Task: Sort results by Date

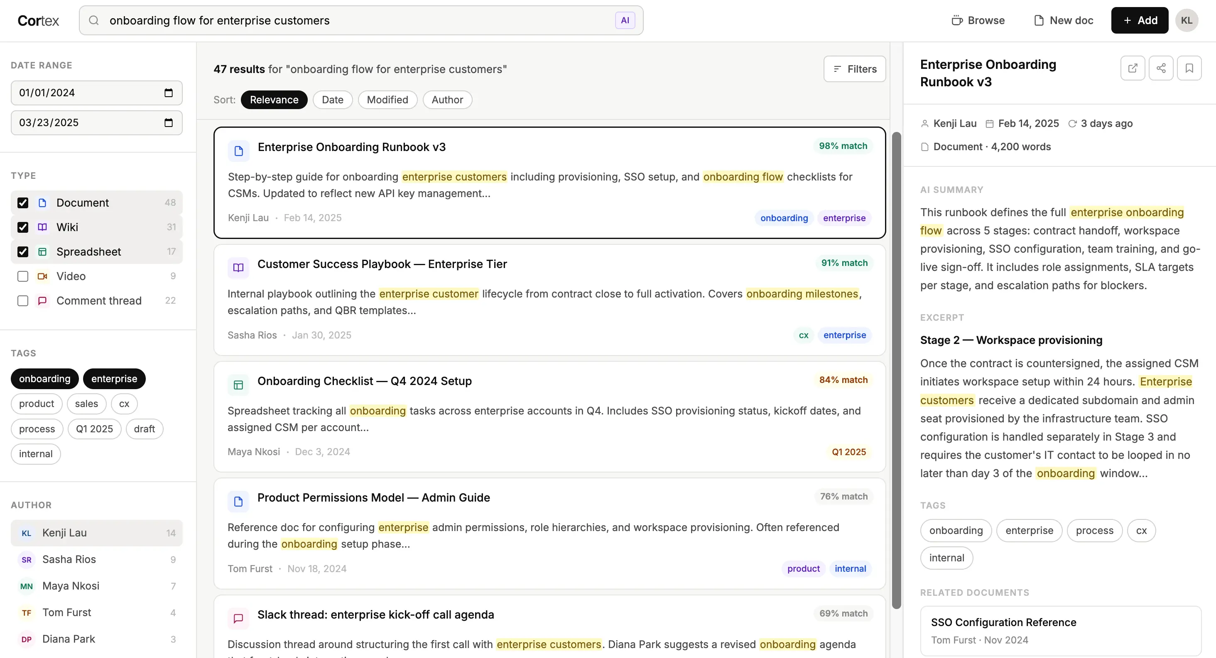Action: pyautogui.click(x=333, y=100)
